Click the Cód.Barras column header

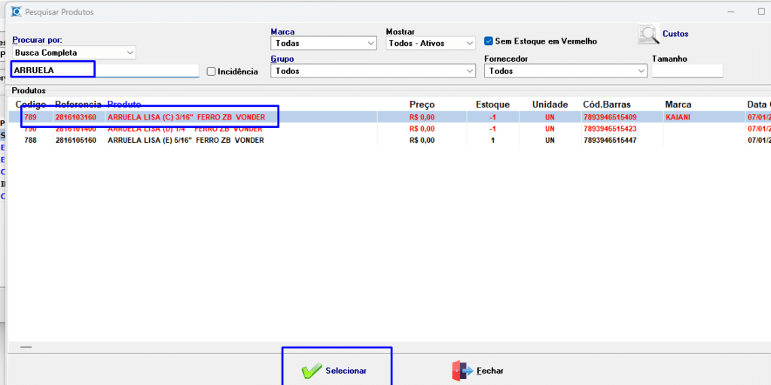[x=607, y=105]
